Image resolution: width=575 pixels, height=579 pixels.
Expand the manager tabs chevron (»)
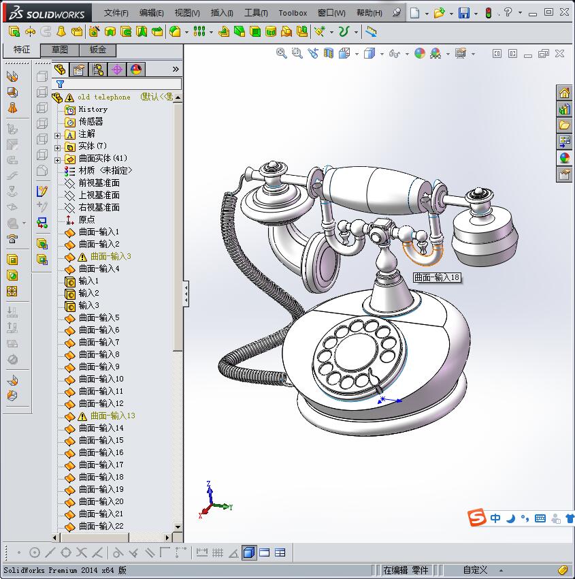(176, 69)
